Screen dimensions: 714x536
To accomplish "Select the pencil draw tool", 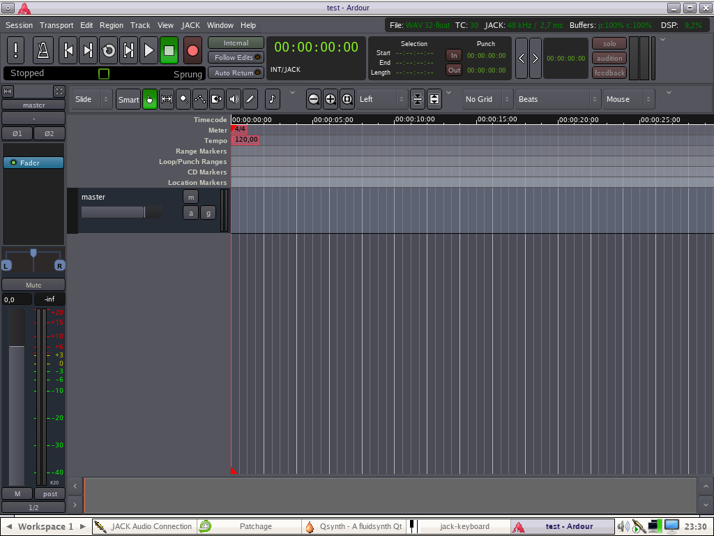I will (250, 99).
